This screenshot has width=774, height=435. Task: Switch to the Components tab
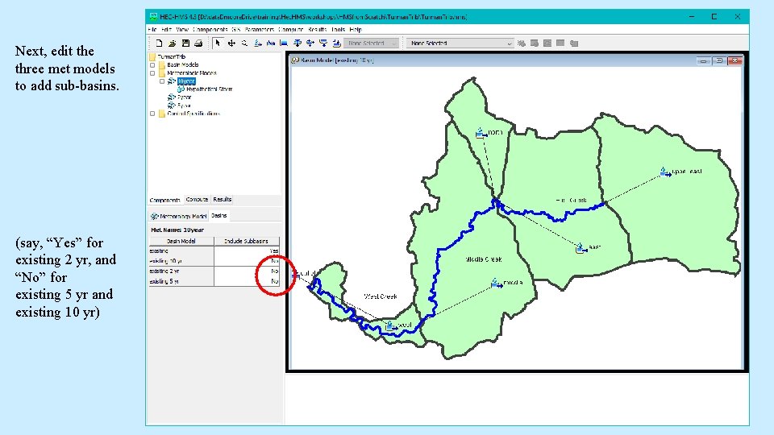click(x=164, y=201)
